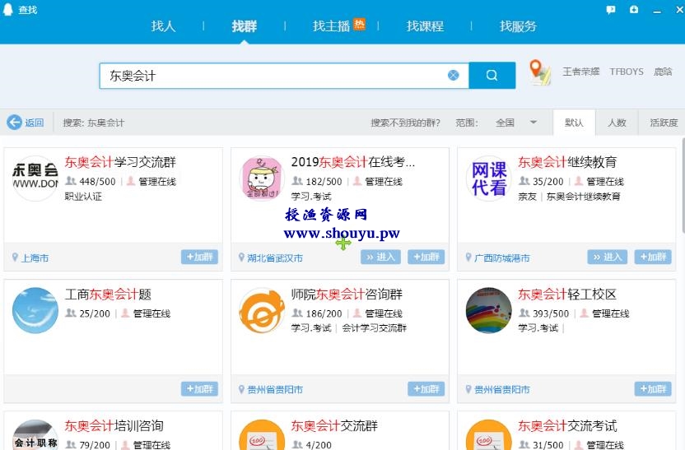
Task: Open the 工商东奥会计题 group title
Action: (108, 295)
